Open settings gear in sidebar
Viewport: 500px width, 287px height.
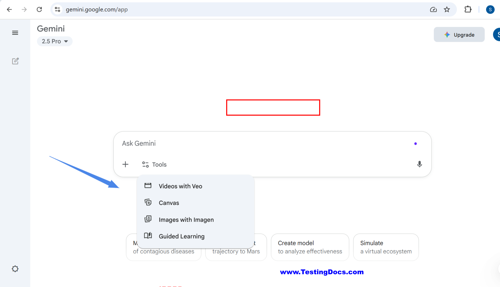pos(15,269)
